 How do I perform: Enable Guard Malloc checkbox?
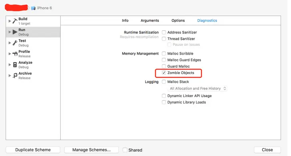pos(164,66)
